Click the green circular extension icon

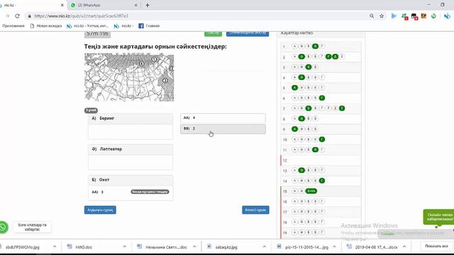pos(433,16)
